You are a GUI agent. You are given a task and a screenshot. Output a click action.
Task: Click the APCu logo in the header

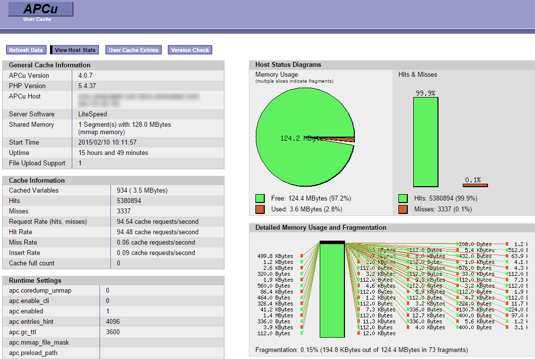coord(41,9)
